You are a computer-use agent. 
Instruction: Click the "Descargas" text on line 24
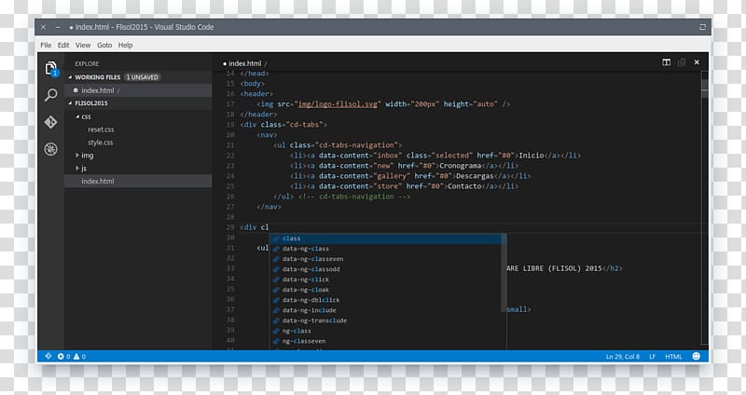click(x=475, y=176)
